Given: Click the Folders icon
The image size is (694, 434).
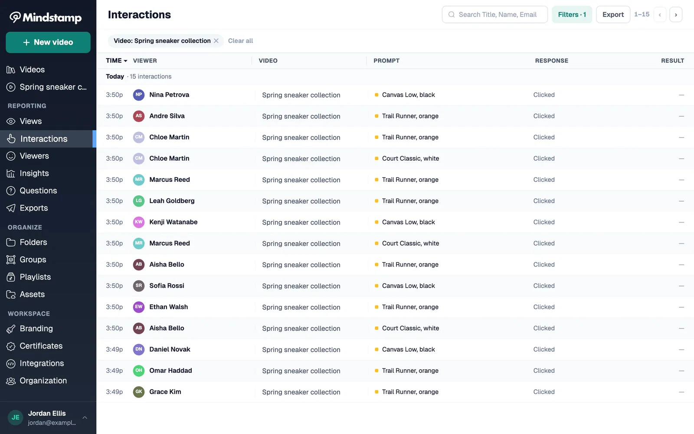Looking at the screenshot, I should 11,243.
